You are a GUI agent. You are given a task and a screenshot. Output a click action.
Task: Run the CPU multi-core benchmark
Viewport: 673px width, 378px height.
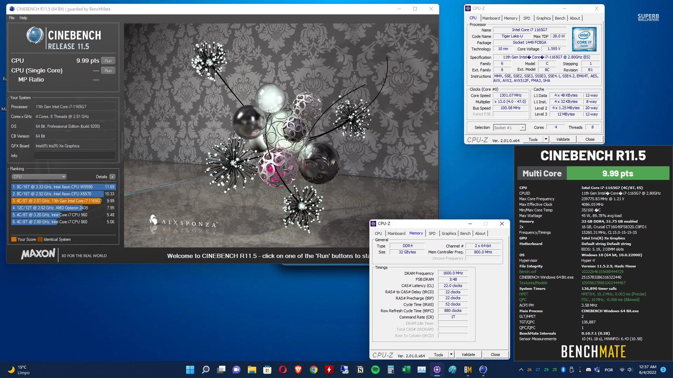[x=108, y=61]
